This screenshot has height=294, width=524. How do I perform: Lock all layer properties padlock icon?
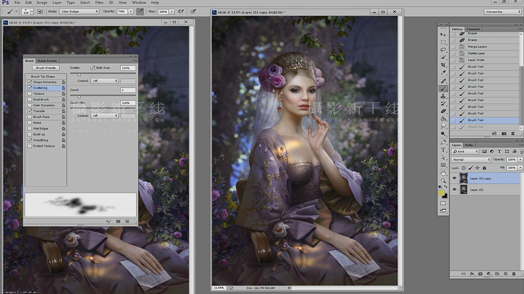[484, 168]
